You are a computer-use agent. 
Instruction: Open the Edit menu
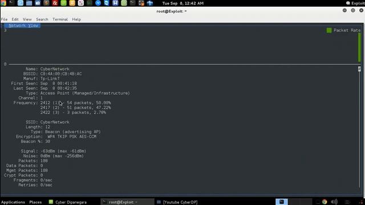(15, 19)
